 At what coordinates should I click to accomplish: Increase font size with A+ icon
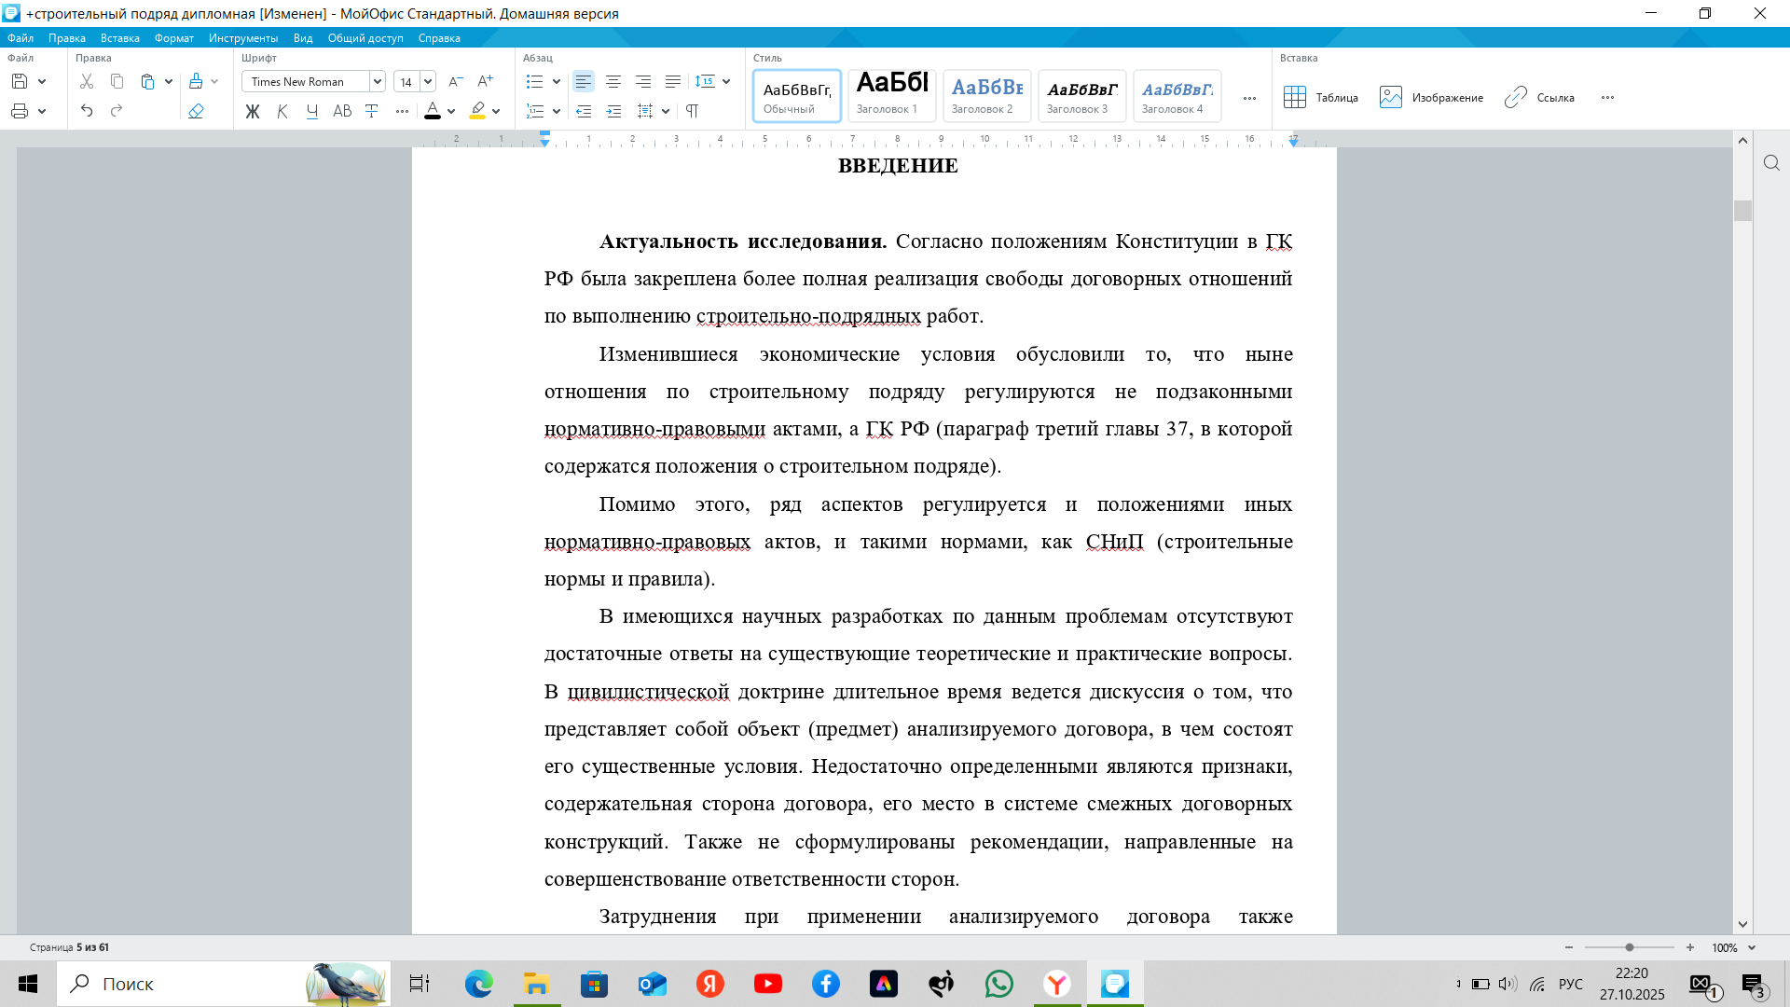pos(485,82)
